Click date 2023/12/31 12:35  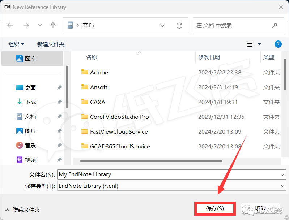[x=221, y=117]
